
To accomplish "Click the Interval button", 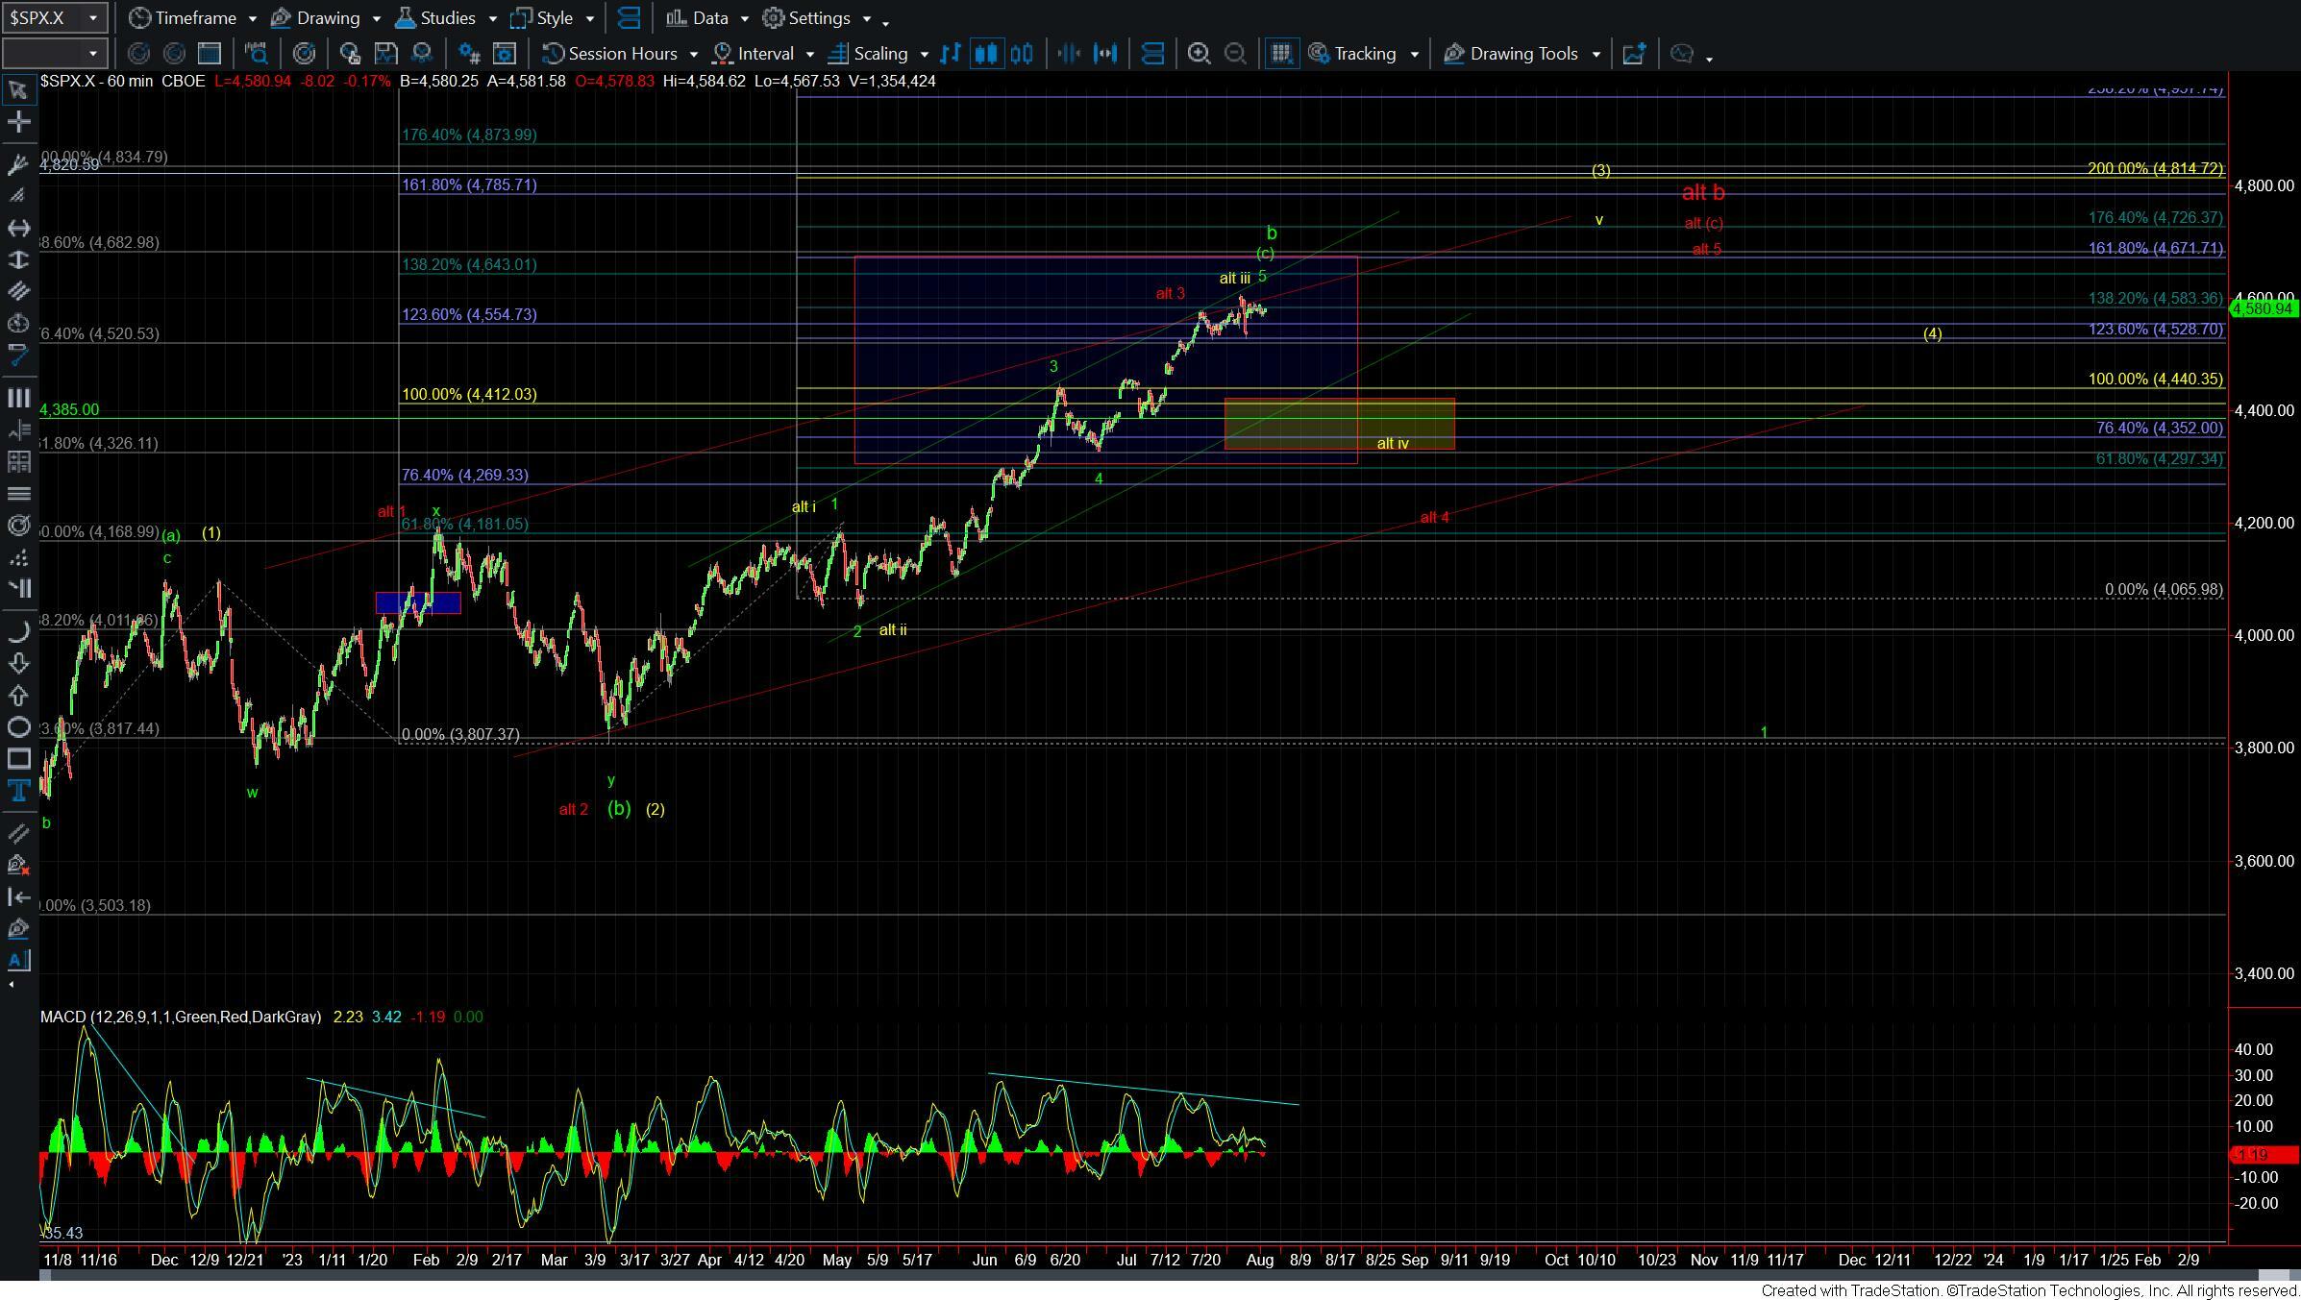I will 755,54.
